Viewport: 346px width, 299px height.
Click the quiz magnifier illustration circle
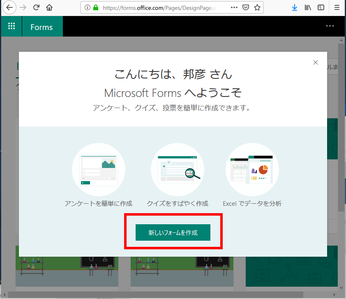pos(178,170)
